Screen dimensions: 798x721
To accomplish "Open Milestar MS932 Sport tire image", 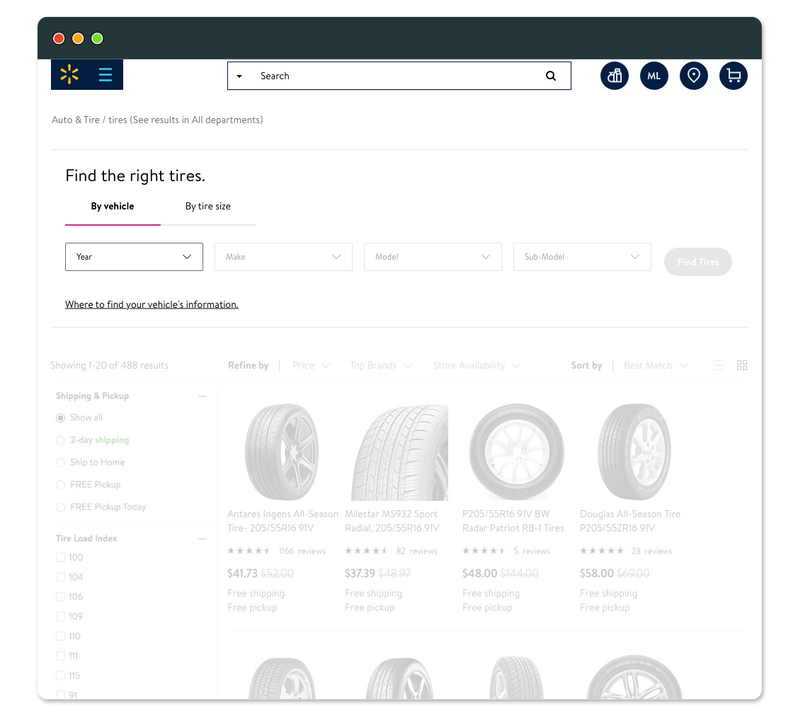I will click(399, 453).
